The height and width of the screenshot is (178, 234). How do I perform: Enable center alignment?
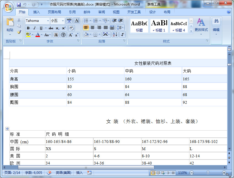pyautogui.click(x=92, y=28)
